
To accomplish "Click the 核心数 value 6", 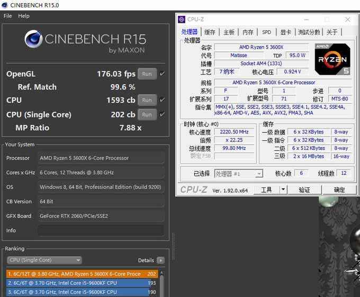I will [301, 173].
